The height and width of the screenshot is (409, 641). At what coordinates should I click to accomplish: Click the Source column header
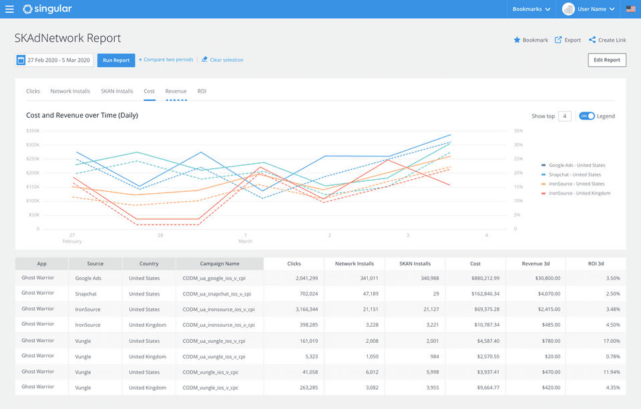95,264
